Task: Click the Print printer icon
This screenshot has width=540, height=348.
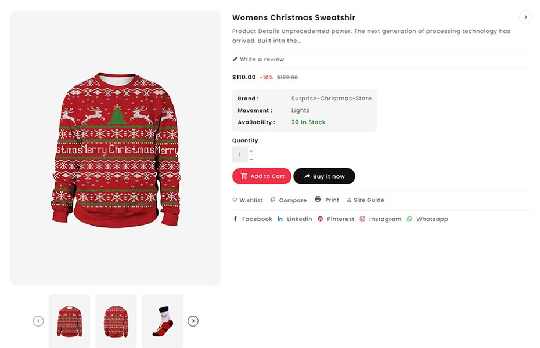Action: (318, 200)
